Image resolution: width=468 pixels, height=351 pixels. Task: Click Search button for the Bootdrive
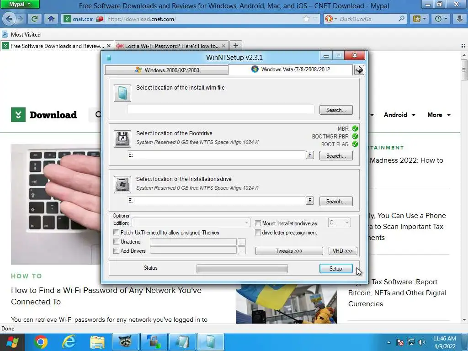[x=336, y=155]
